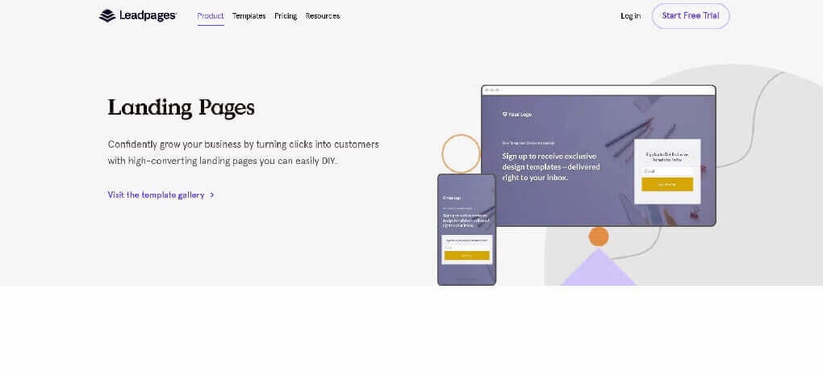Click the Leadpages logo
Viewport: 823px width, 373px height.
[137, 16]
